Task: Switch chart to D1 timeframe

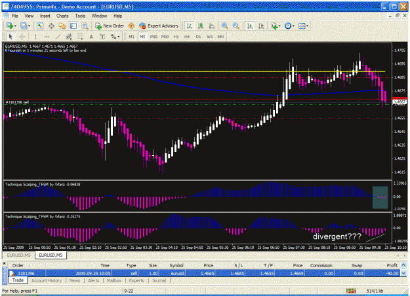Action: [199, 37]
